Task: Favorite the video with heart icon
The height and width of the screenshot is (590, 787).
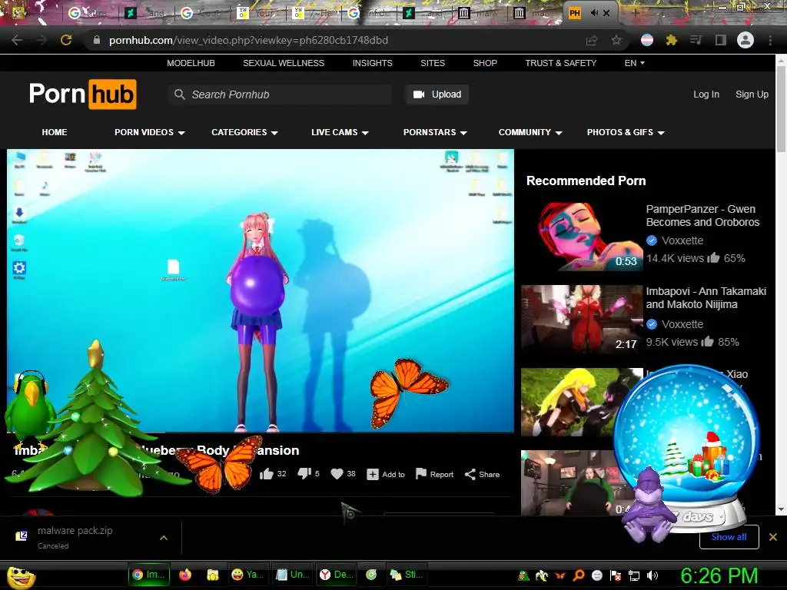Action: [337, 473]
